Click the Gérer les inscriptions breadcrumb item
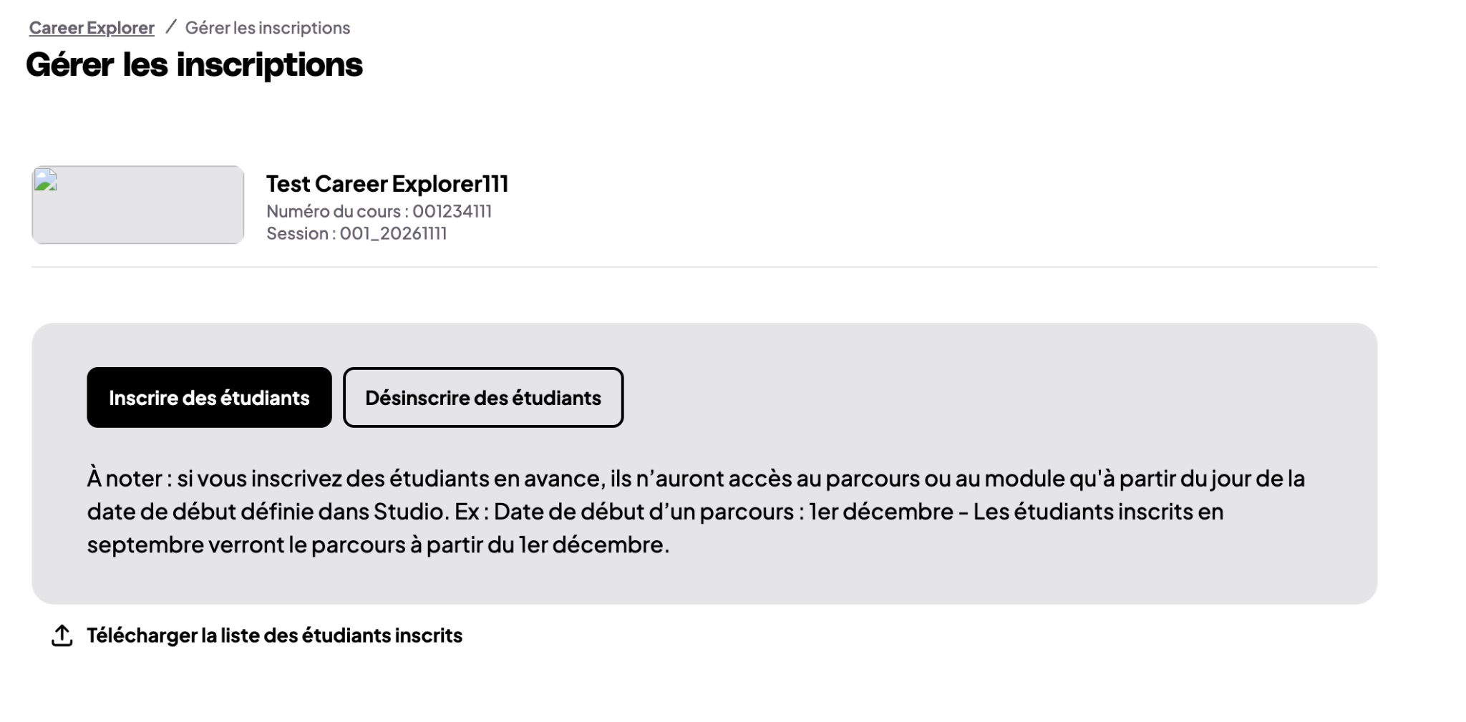The width and height of the screenshot is (1466, 722). (x=268, y=28)
